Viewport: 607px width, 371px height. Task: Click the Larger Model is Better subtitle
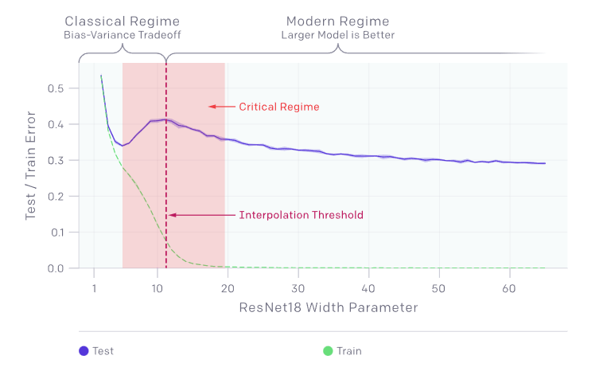[338, 35]
